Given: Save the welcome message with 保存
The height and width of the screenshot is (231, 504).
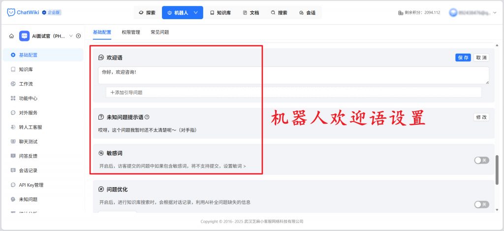Looking at the screenshot, I should click(x=463, y=58).
